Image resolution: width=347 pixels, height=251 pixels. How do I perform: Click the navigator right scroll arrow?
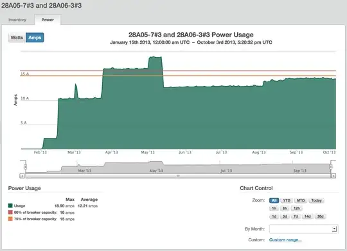pyautogui.click(x=334, y=176)
